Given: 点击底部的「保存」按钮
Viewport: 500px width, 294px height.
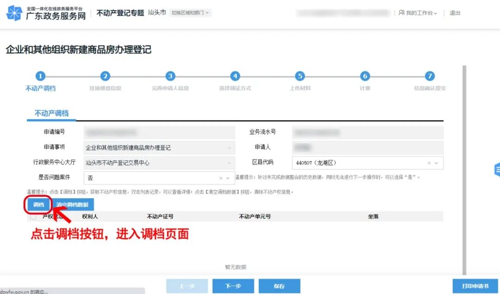Looking at the screenshot, I should coord(279,286).
